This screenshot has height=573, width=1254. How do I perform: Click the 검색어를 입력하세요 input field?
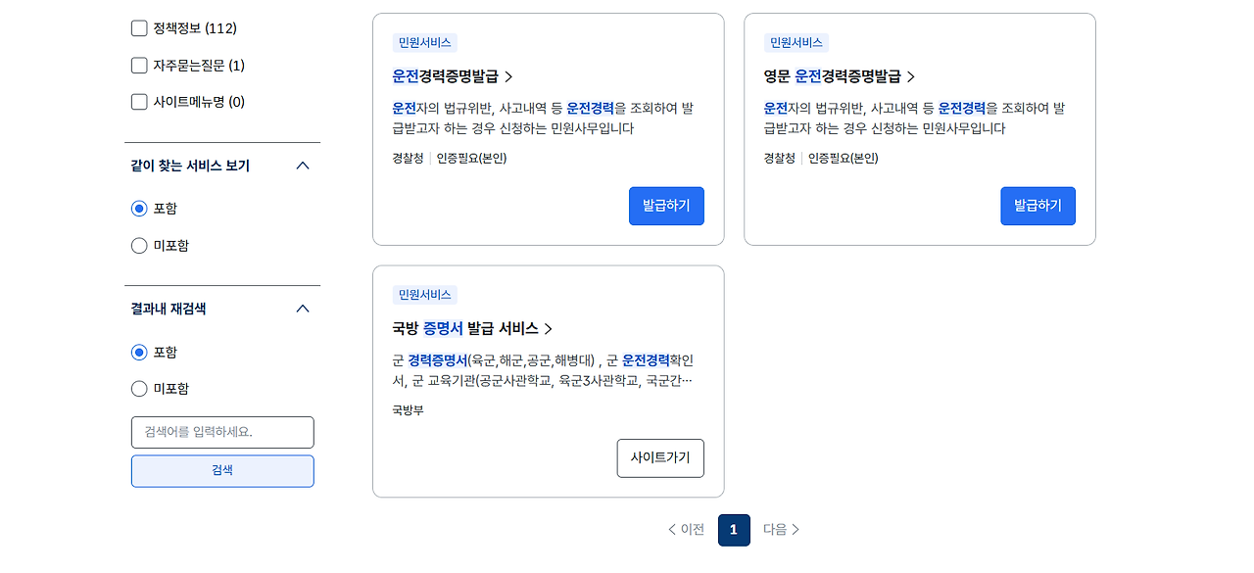click(222, 432)
